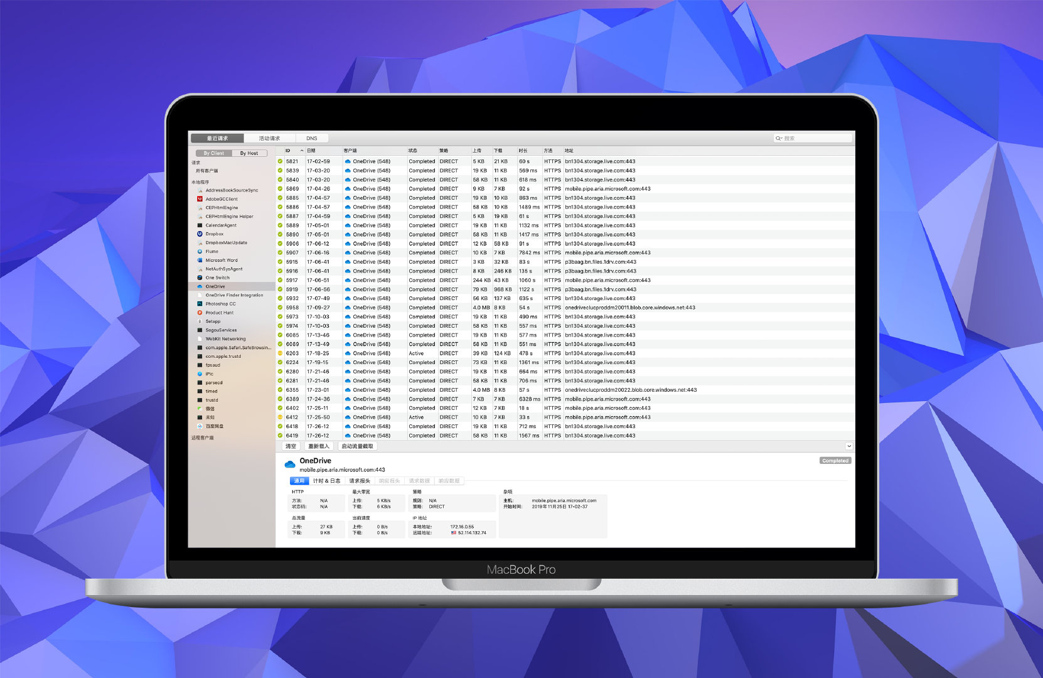
Task: Select the iPic icon in sidebar
Action: tap(200, 374)
